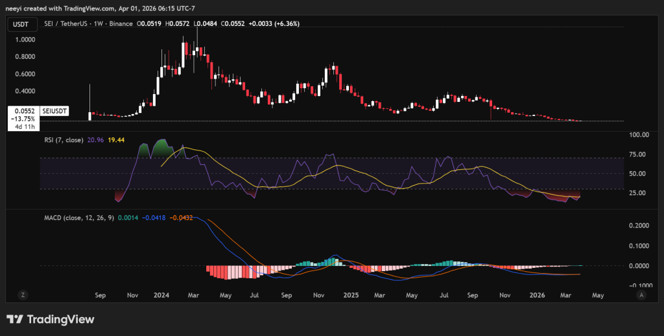
Task: Click the 2026 marker on time axis
Action: click(536, 294)
